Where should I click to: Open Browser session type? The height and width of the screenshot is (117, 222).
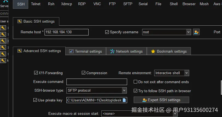pyautogui.click(x=189, y=4)
